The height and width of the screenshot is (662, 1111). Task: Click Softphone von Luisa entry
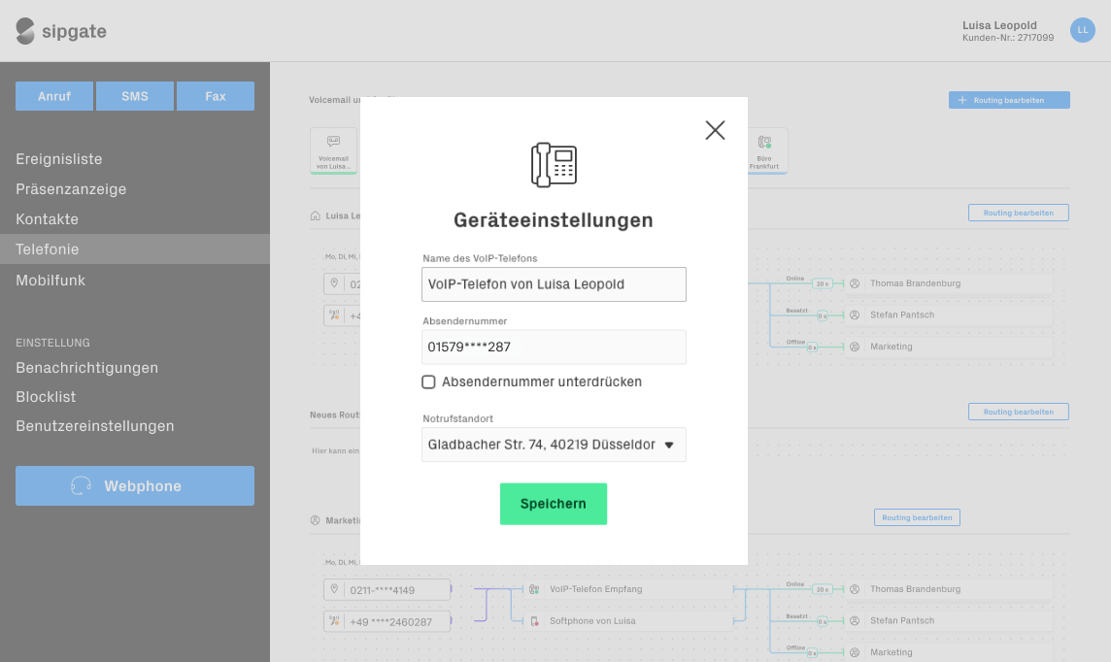(x=627, y=621)
